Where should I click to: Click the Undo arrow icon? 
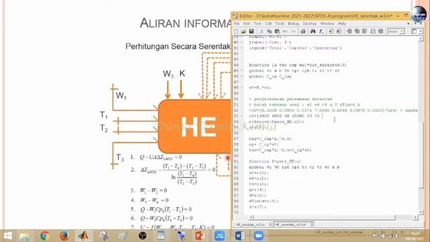[285, 32]
